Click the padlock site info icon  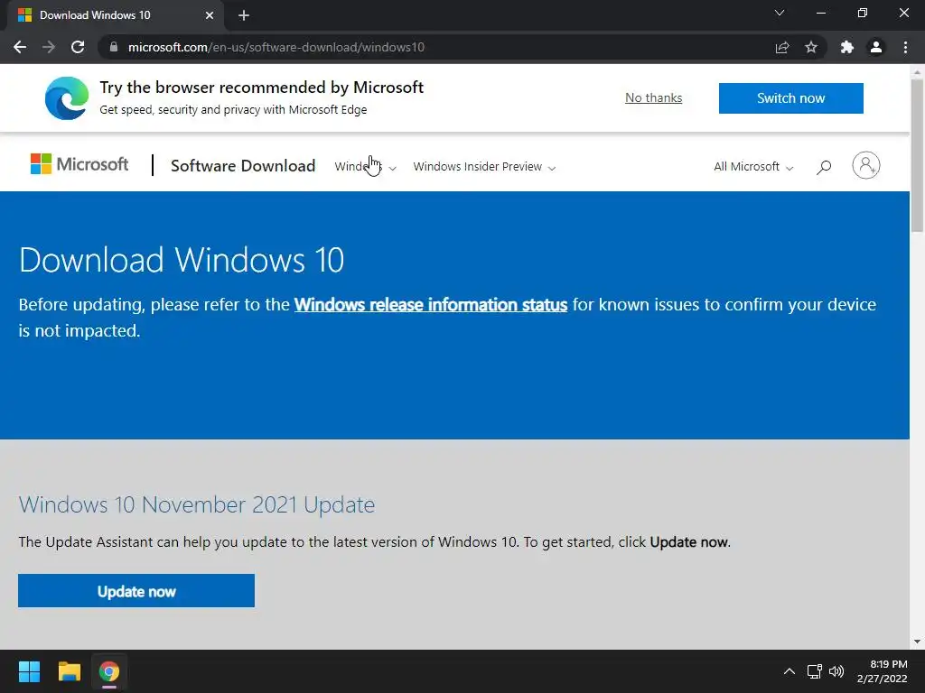coord(114,47)
